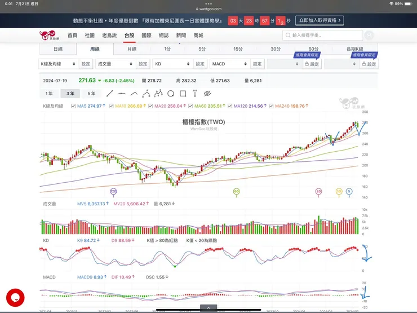This screenshot has height=313, width=417.
Task: Open the MACD indicator dropdown
Action: point(229,64)
